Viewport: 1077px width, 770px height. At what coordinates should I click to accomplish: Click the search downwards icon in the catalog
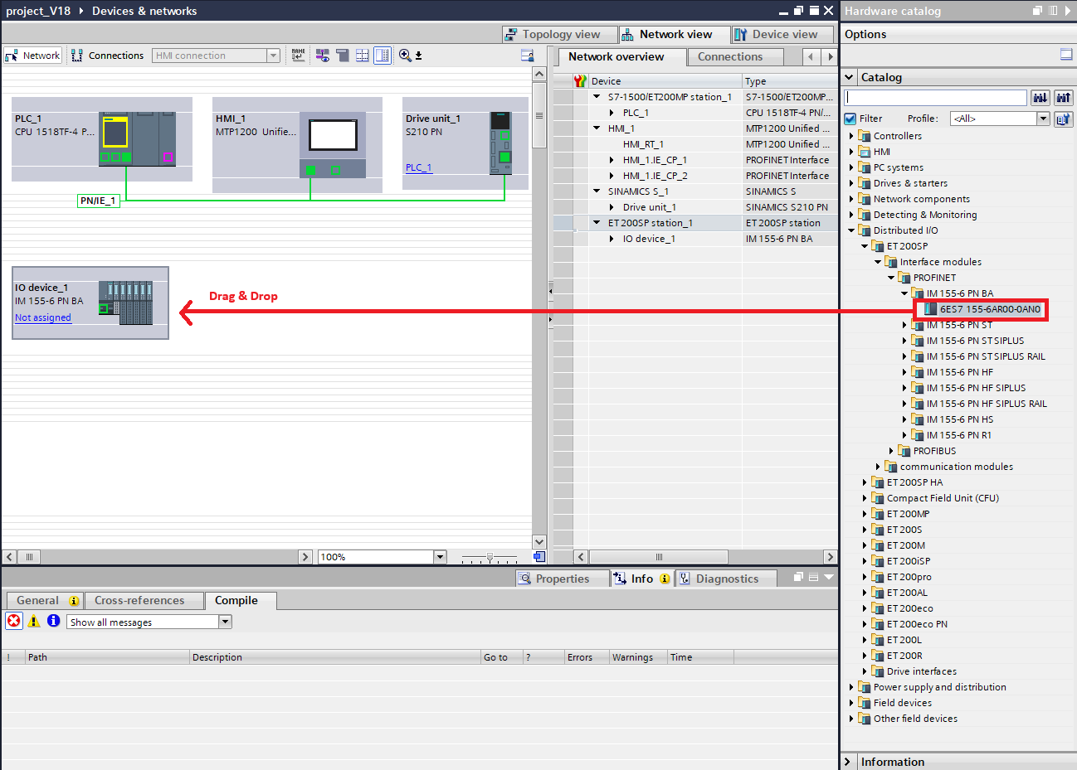point(1040,98)
